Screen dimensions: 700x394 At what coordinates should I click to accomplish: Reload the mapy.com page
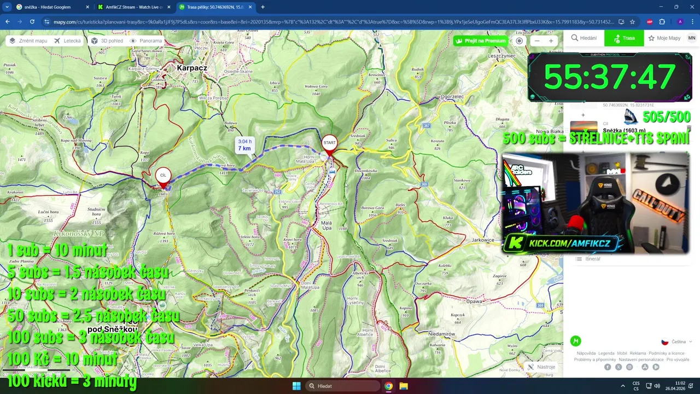point(32,21)
